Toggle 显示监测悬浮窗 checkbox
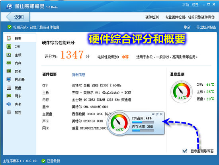 point(185,151)
